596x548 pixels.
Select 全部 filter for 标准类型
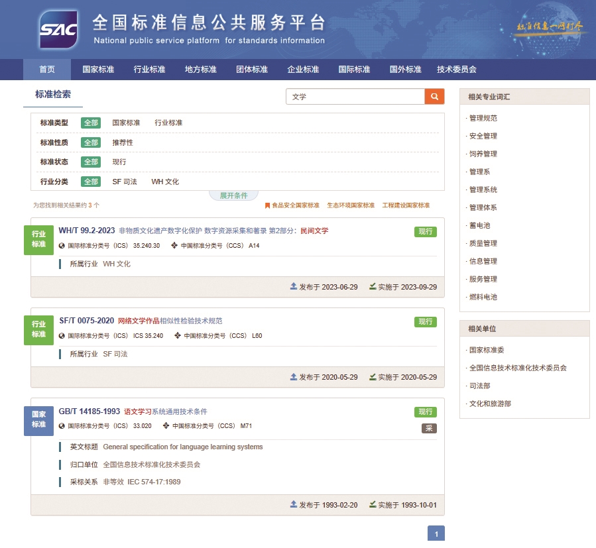click(91, 123)
